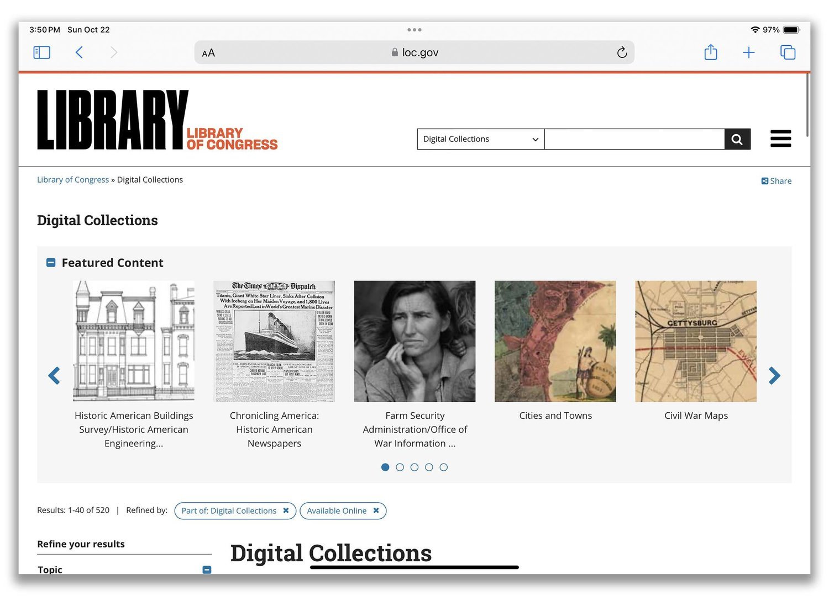Click the Library of Congress breadcrumb link

73,180
